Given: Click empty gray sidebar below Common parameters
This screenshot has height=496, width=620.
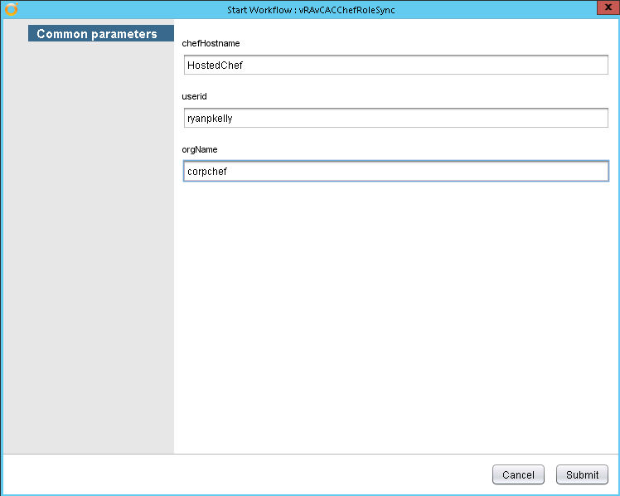Looking at the screenshot, I should coord(88,249).
